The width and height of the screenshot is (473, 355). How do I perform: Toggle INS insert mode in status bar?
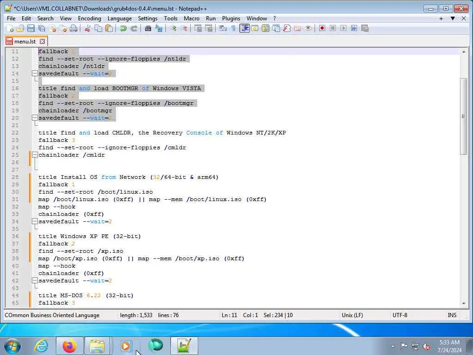[x=452, y=315]
